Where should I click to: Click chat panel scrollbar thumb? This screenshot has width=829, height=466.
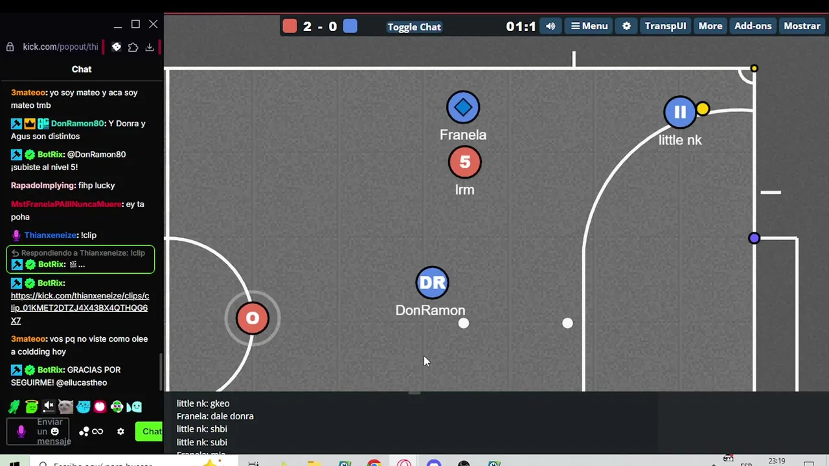pyautogui.click(x=161, y=371)
